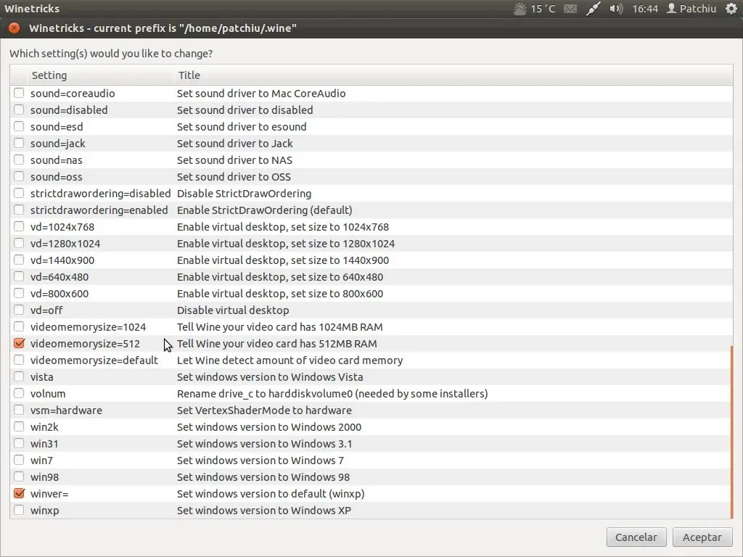Check the vsm=hardware checkbox
Image resolution: width=743 pixels, height=557 pixels.
point(19,410)
